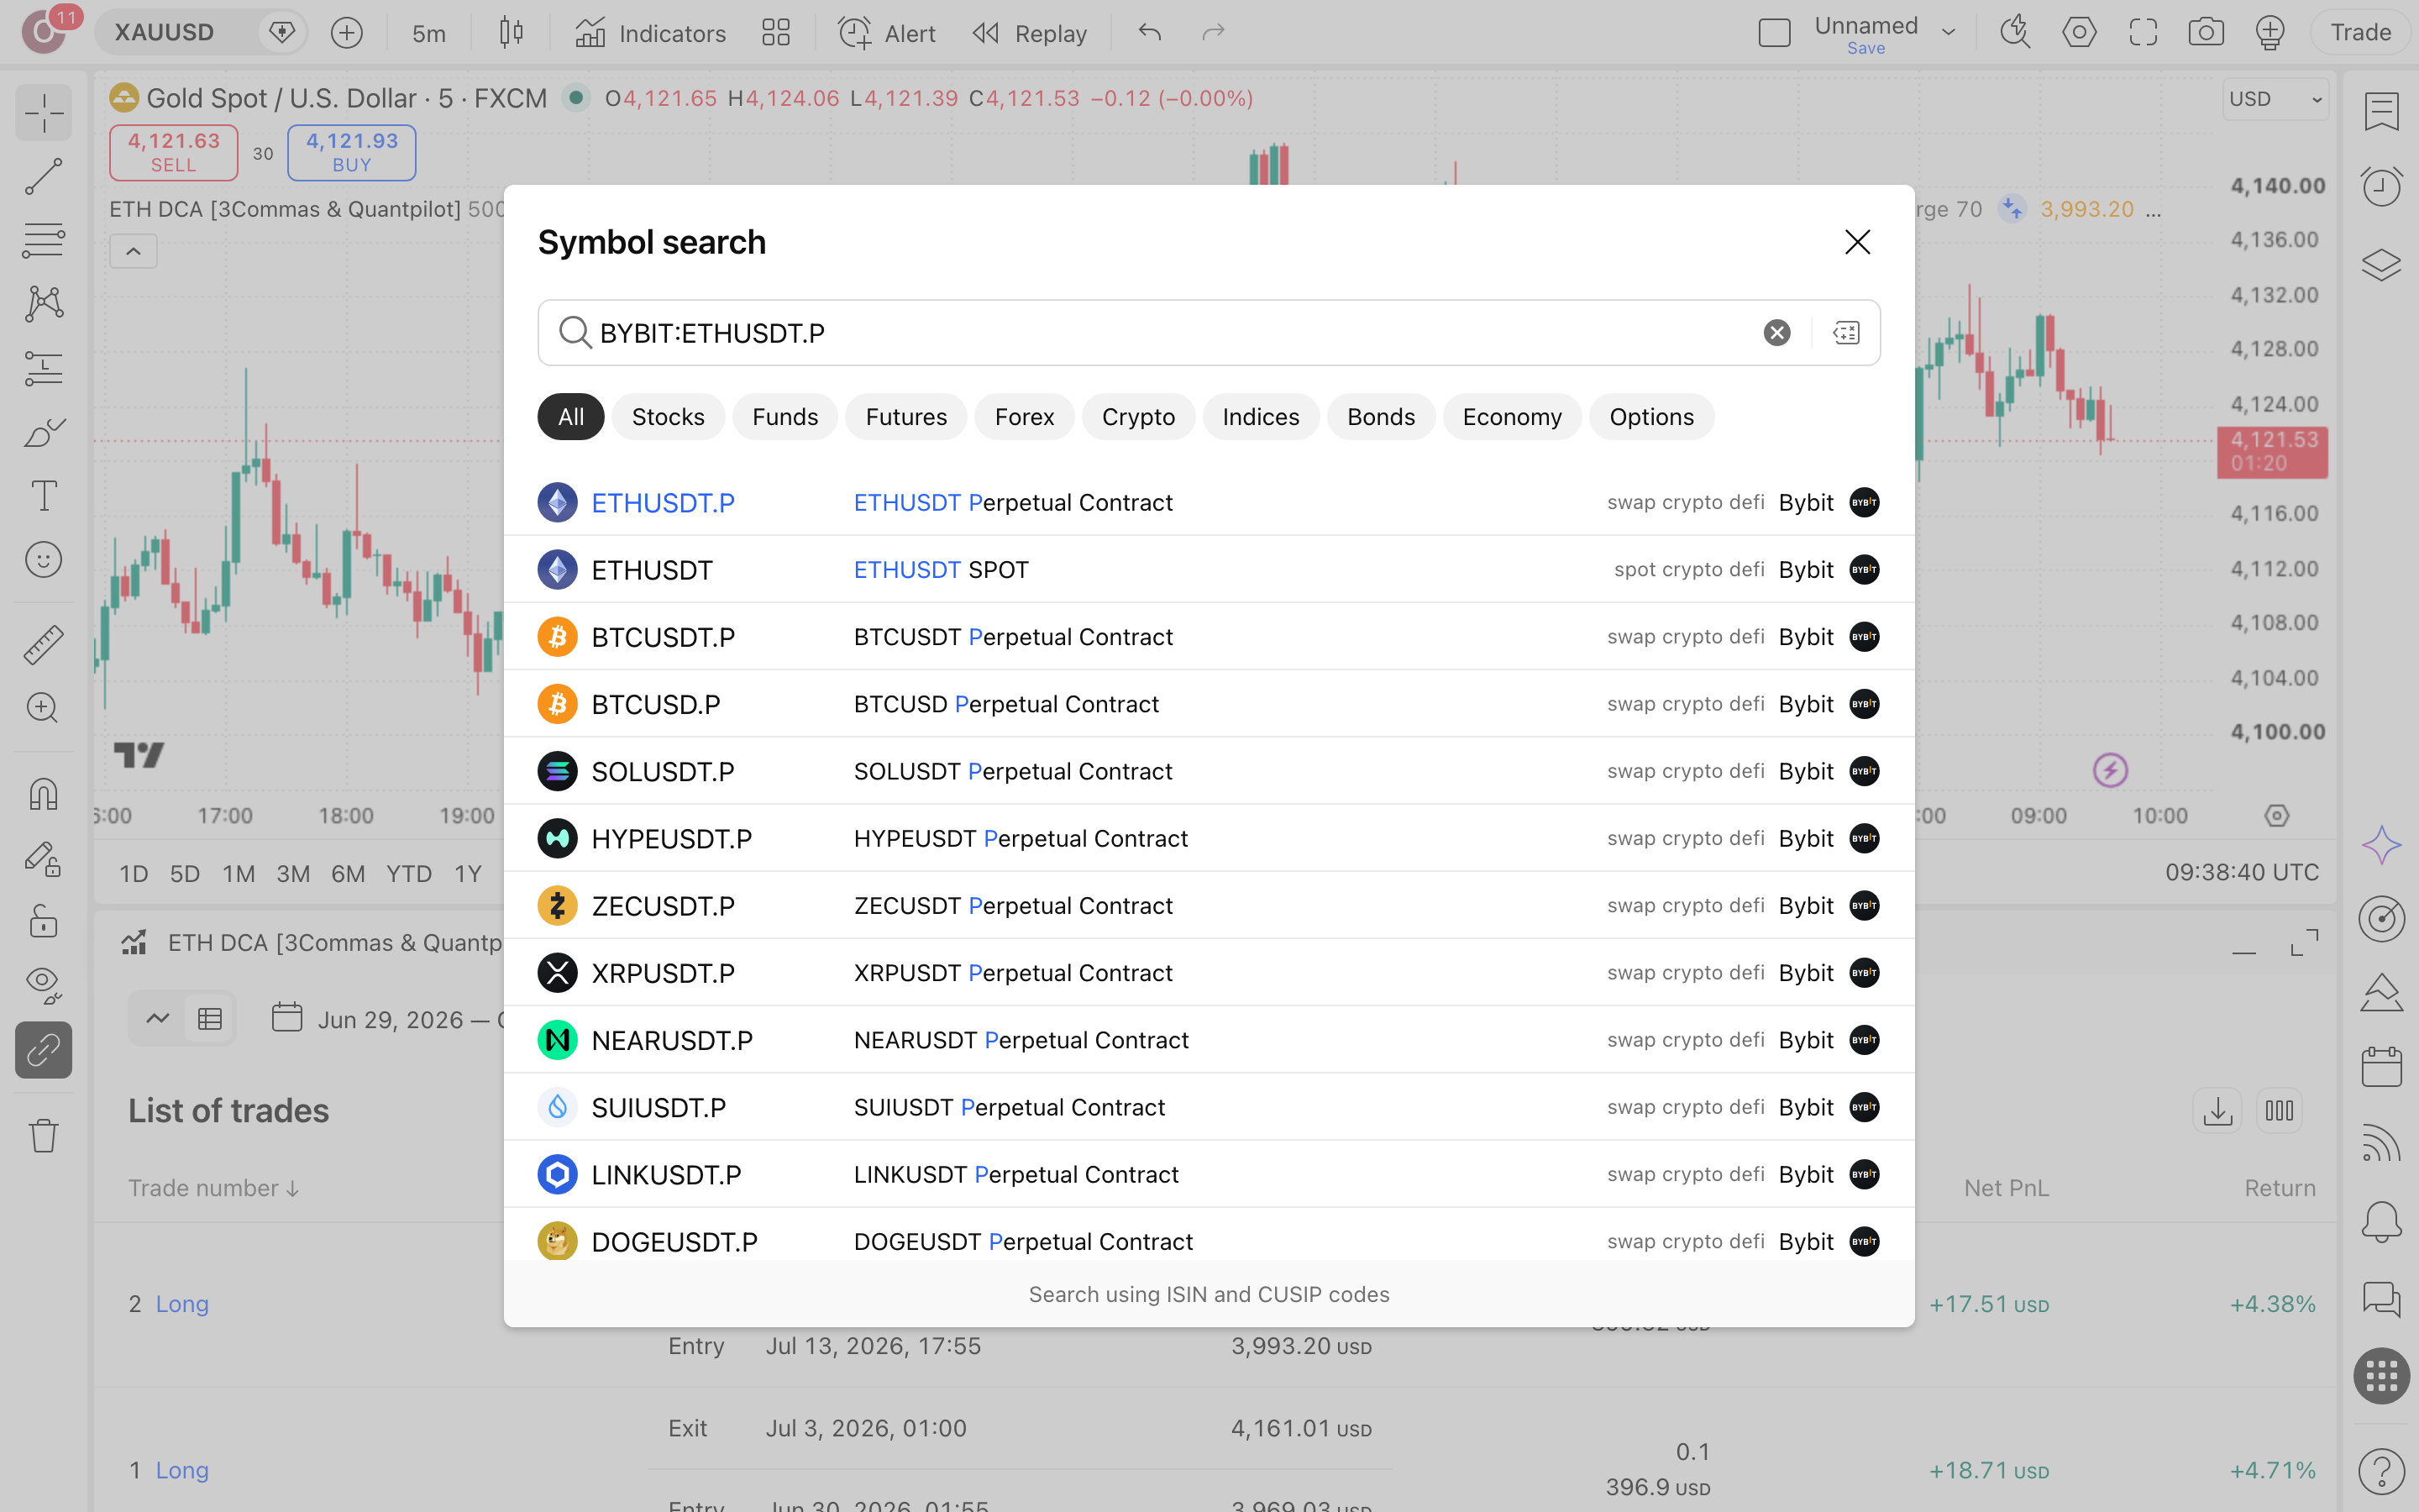Open chart settings hexagon icon
This screenshot has width=2419, height=1512.
point(2079,33)
